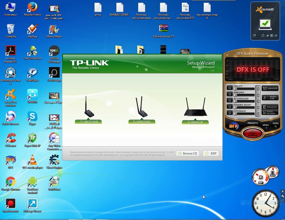The width and height of the screenshot is (285, 220).
Task: Click the desktop clock gadget
Action: 265,203
